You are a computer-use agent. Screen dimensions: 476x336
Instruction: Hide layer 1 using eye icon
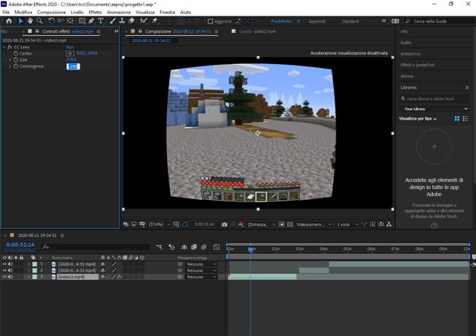[x=5, y=265]
